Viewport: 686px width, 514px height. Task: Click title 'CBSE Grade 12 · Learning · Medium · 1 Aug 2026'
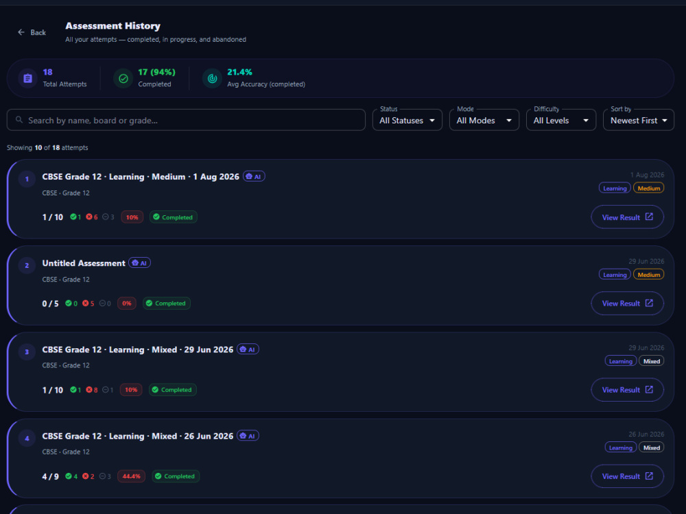click(141, 177)
